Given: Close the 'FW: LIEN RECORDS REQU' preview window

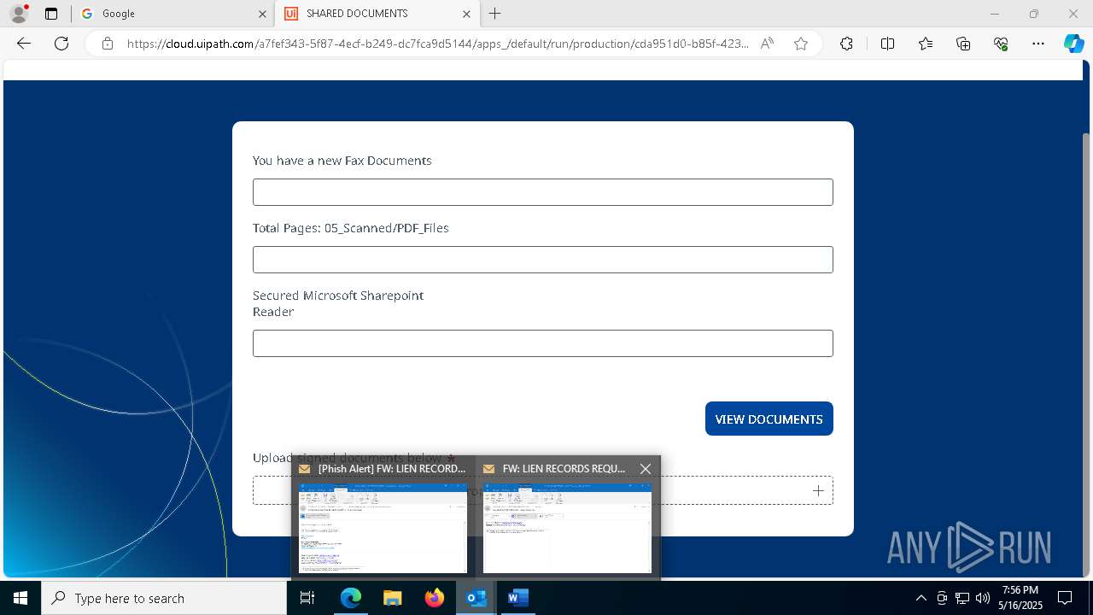Looking at the screenshot, I should [646, 468].
